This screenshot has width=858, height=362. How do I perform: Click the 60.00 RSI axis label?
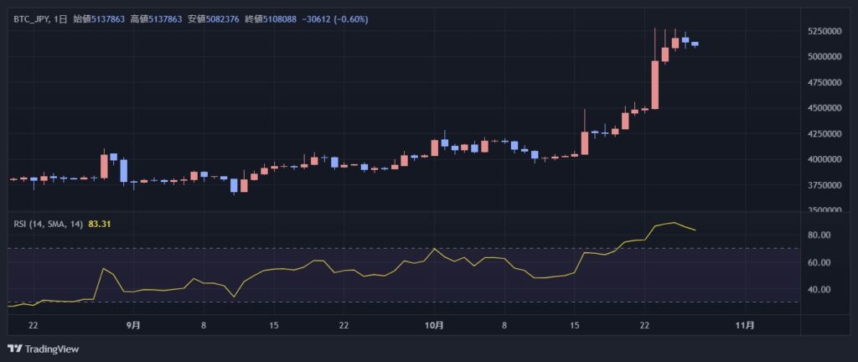pos(821,262)
